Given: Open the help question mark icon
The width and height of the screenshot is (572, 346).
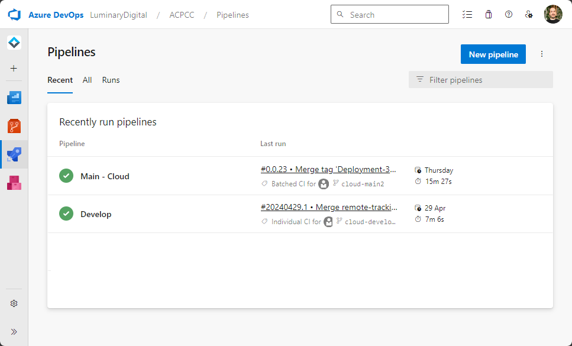Looking at the screenshot, I should click(509, 14).
